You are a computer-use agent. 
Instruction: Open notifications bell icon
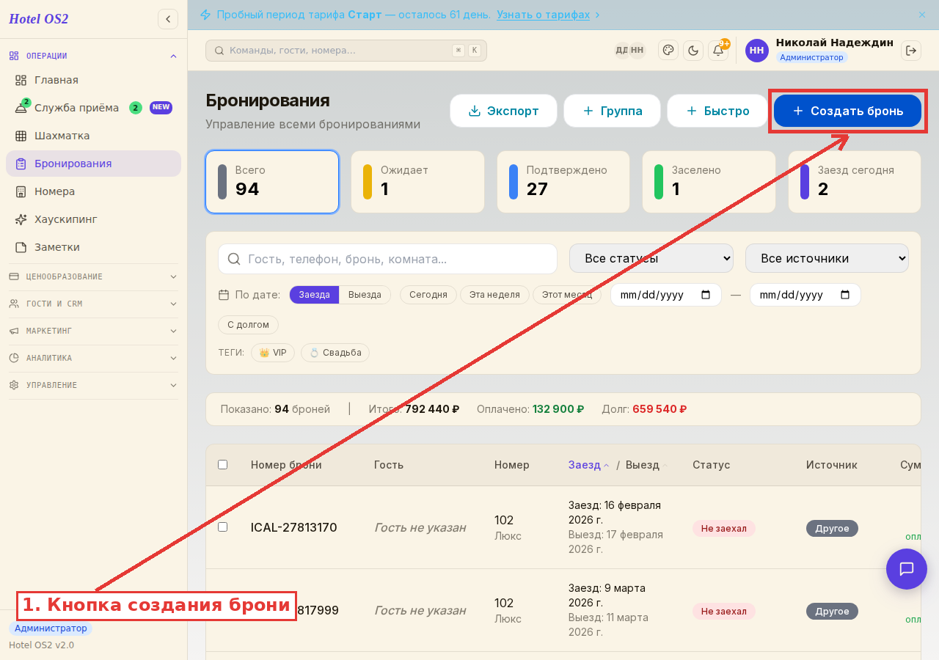pos(718,50)
